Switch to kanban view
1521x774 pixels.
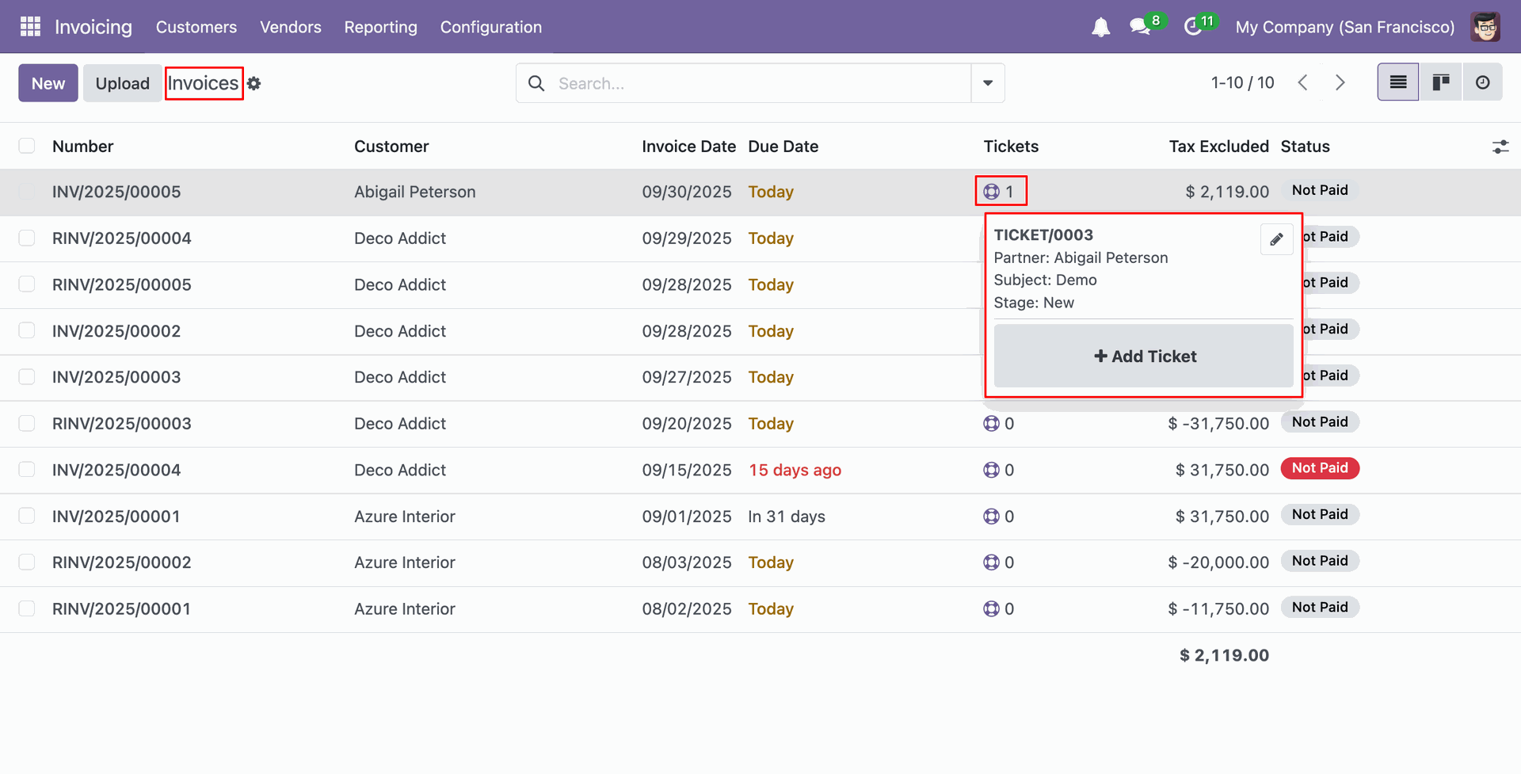coord(1440,82)
